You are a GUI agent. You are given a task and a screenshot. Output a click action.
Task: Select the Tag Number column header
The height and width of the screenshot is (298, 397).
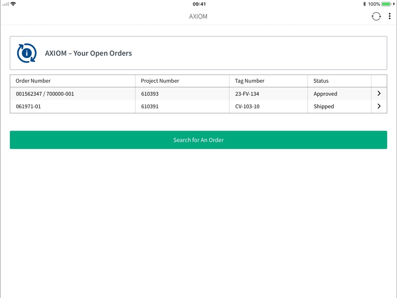(250, 81)
